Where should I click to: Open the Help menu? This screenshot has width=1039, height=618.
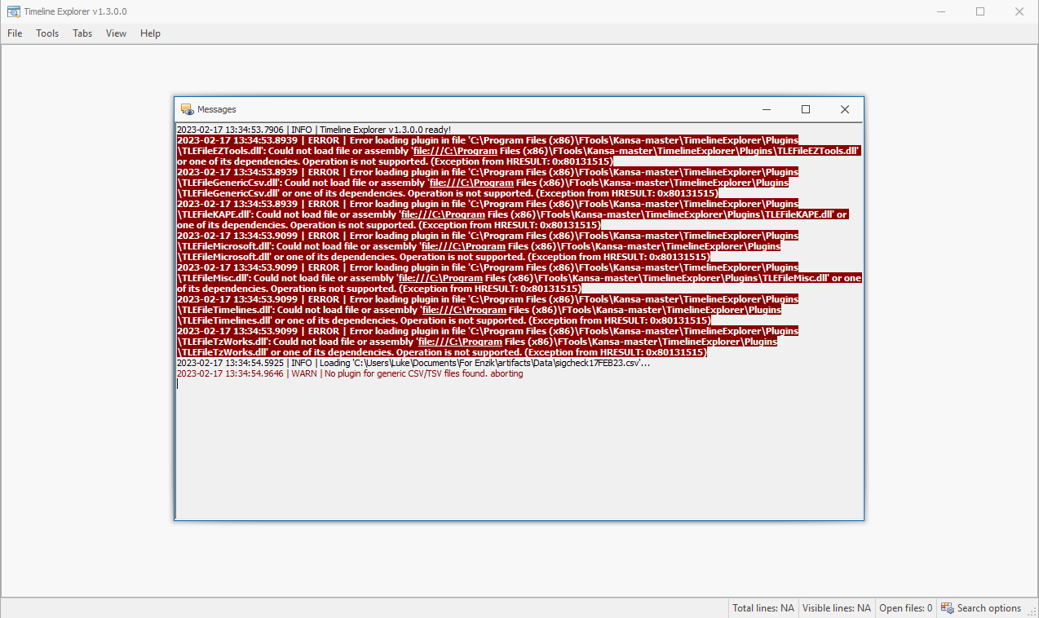click(x=150, y=33)
